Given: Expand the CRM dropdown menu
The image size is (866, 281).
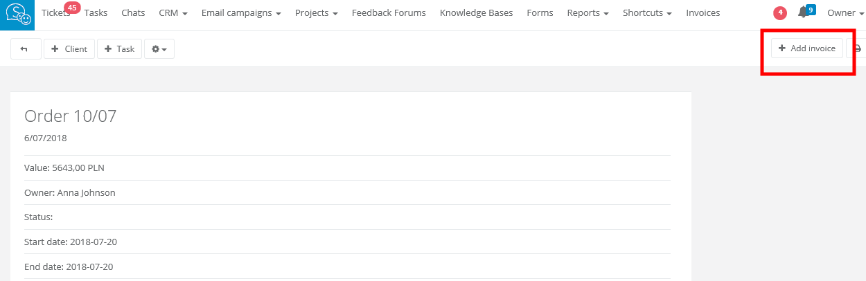Looking at the screenshot, I should (173, 13).
